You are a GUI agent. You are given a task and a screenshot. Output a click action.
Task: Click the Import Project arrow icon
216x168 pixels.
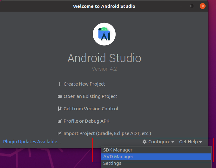59,133
